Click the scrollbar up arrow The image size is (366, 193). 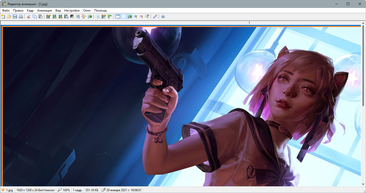point(363,23)
